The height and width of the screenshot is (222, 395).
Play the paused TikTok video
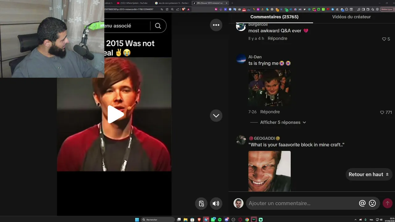click(x=116, y=114)
